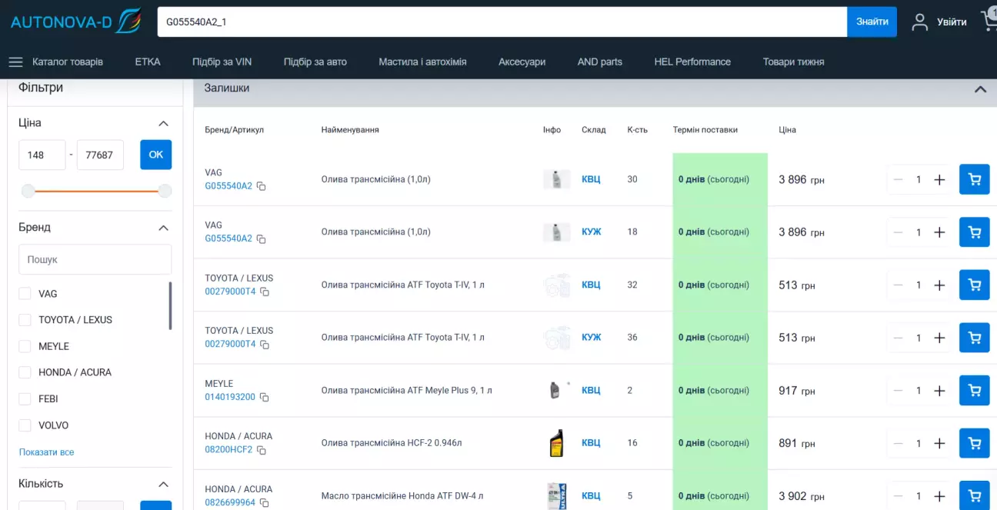Add Honda HCF-2 oil to cart
The image size is (997, 510).
tap(974, 443)
